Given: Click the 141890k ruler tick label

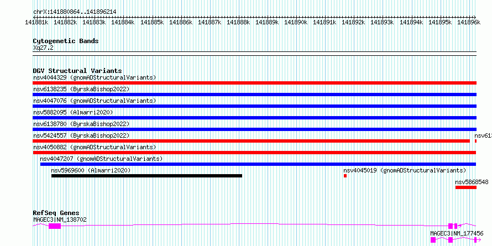Looking at the screenshot, I should [x=296, y=22].
